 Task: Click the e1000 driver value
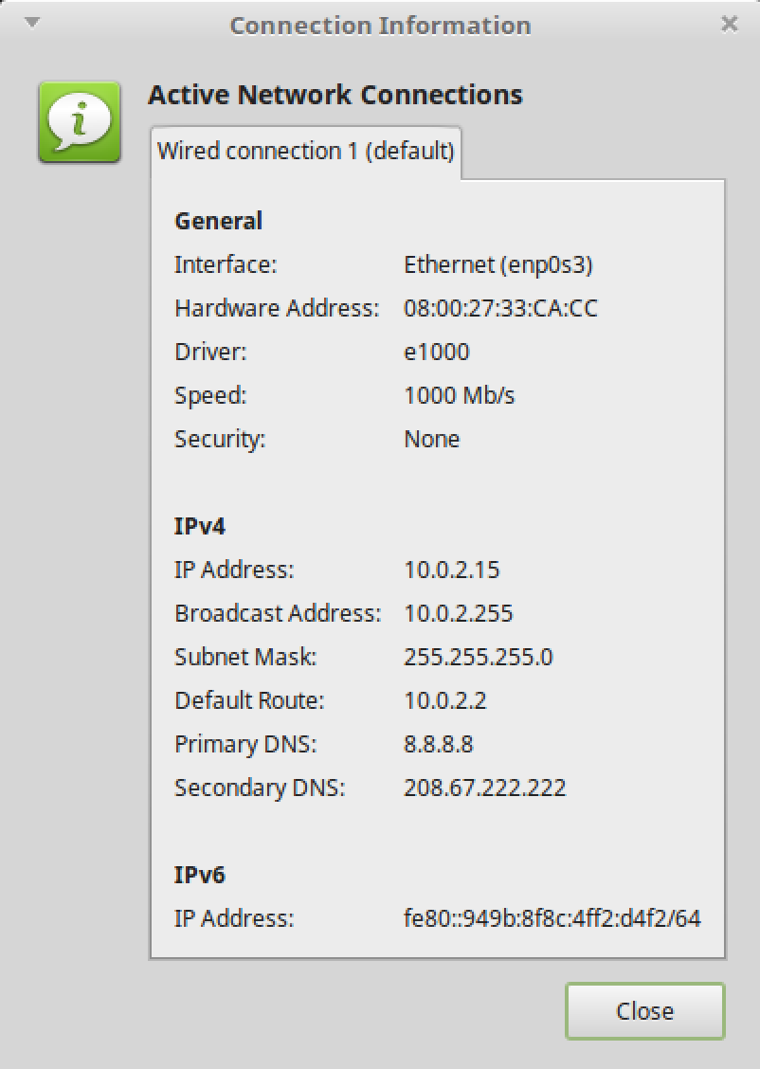click(436, 352)
